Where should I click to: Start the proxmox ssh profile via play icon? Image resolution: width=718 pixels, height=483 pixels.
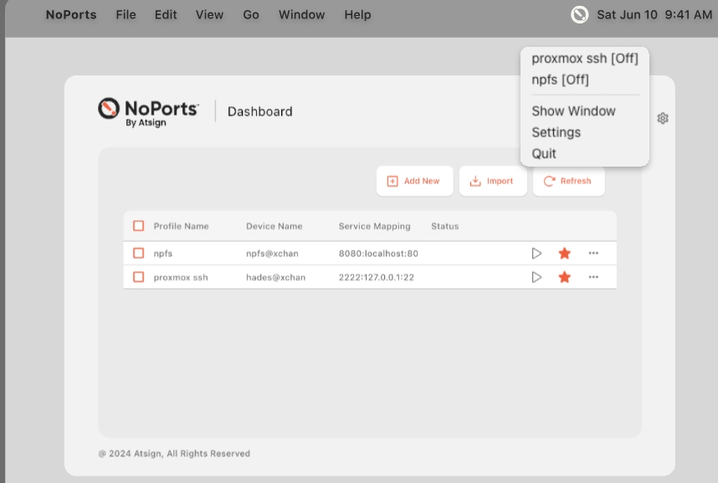pyautogui.click(x=536, y=277)
